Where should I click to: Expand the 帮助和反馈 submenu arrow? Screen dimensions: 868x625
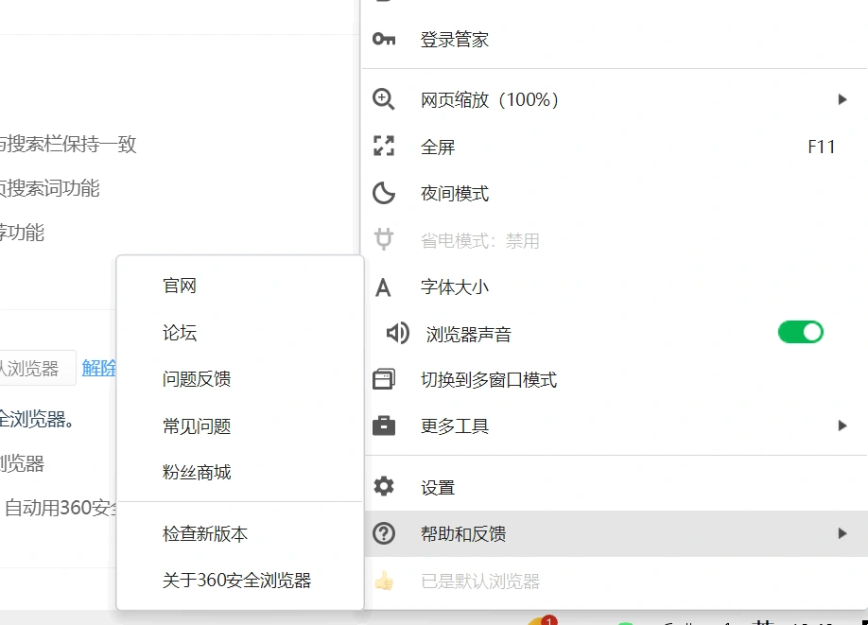pos(842,533)
